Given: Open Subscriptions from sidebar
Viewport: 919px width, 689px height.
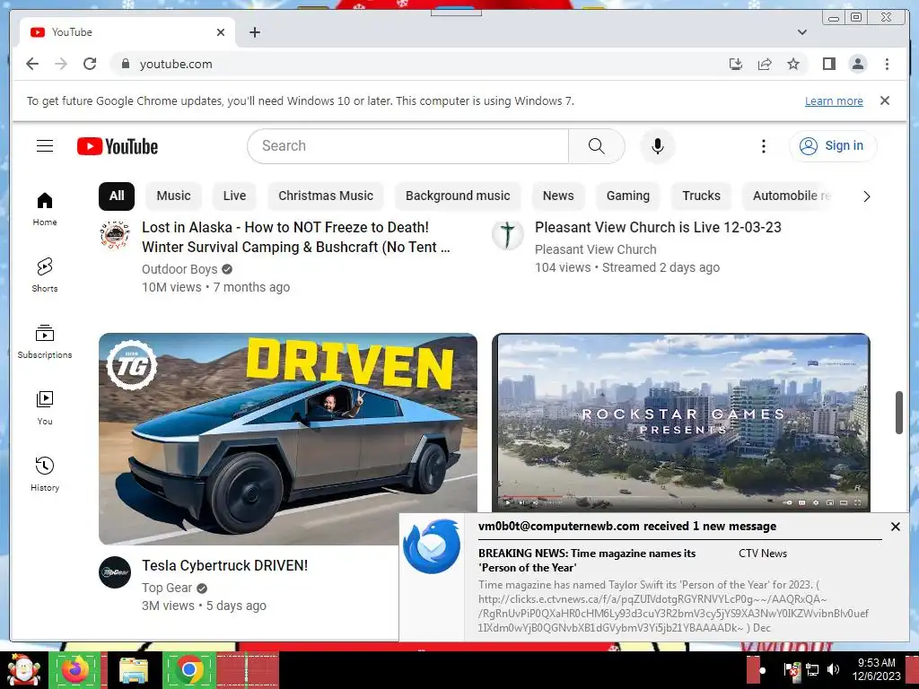Looking at the screenshot, I should pos(45,342).
